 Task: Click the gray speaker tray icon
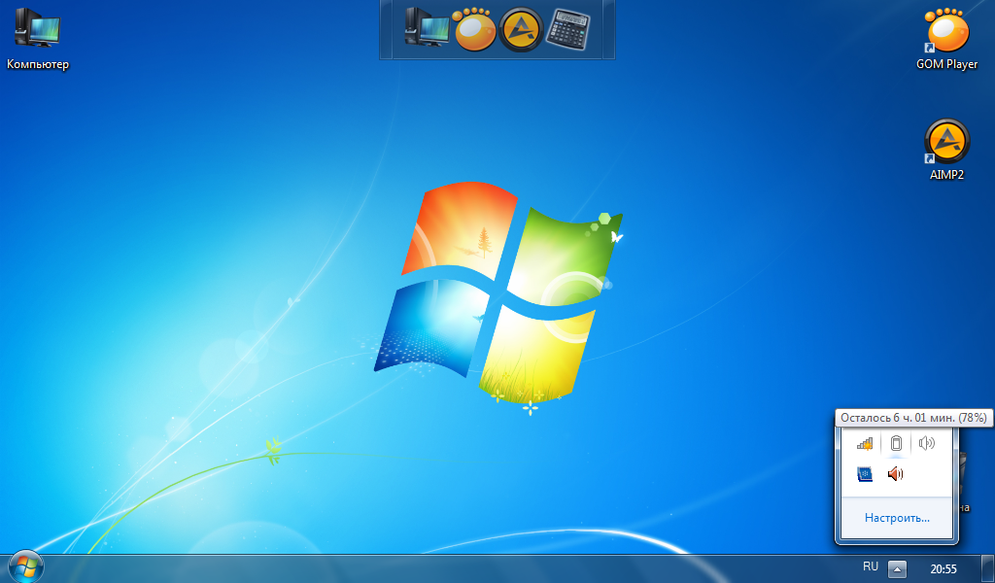tap(926, 443)
